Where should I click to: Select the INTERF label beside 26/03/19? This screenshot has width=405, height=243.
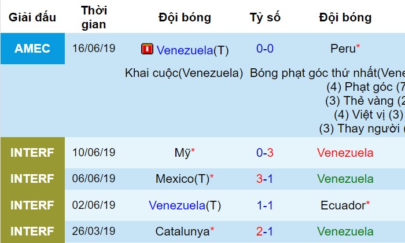32,231
